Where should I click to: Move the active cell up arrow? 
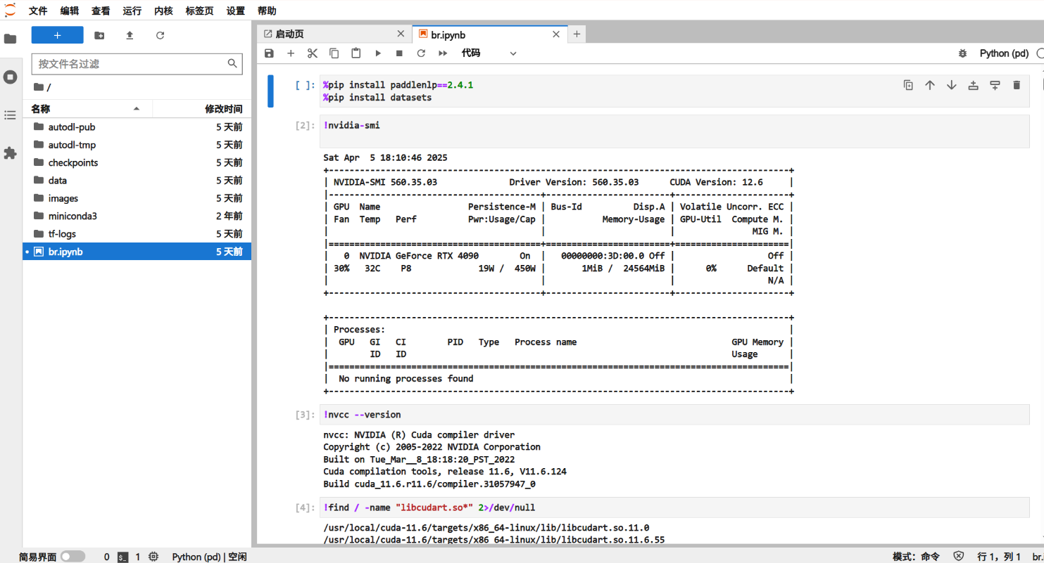[930, 85]
